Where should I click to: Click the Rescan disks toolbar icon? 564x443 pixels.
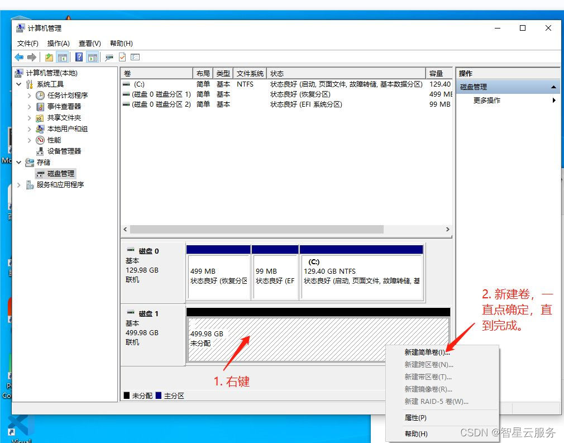[109, 57]
